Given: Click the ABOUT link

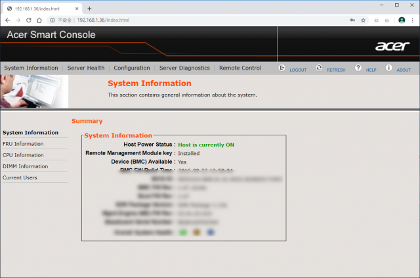Looking at the screenshot, I should tap(404, 70).
